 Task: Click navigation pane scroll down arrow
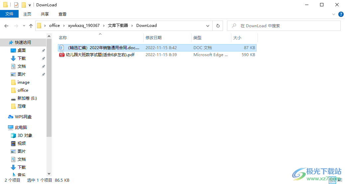49,174
